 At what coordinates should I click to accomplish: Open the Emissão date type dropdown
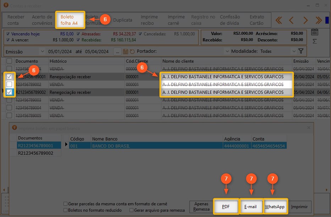(43, 51)
